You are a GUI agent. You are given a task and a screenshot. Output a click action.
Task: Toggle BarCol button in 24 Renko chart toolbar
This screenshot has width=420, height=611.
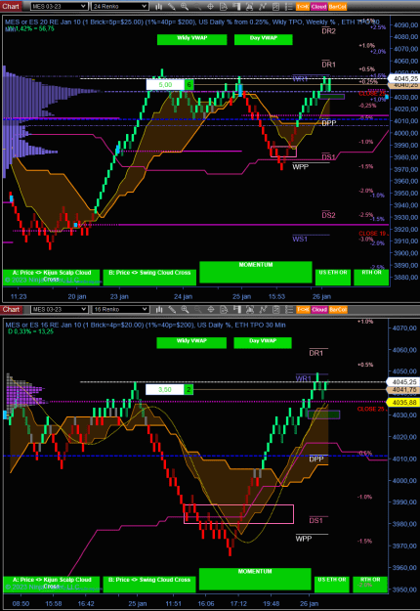(x=338, y=7)
